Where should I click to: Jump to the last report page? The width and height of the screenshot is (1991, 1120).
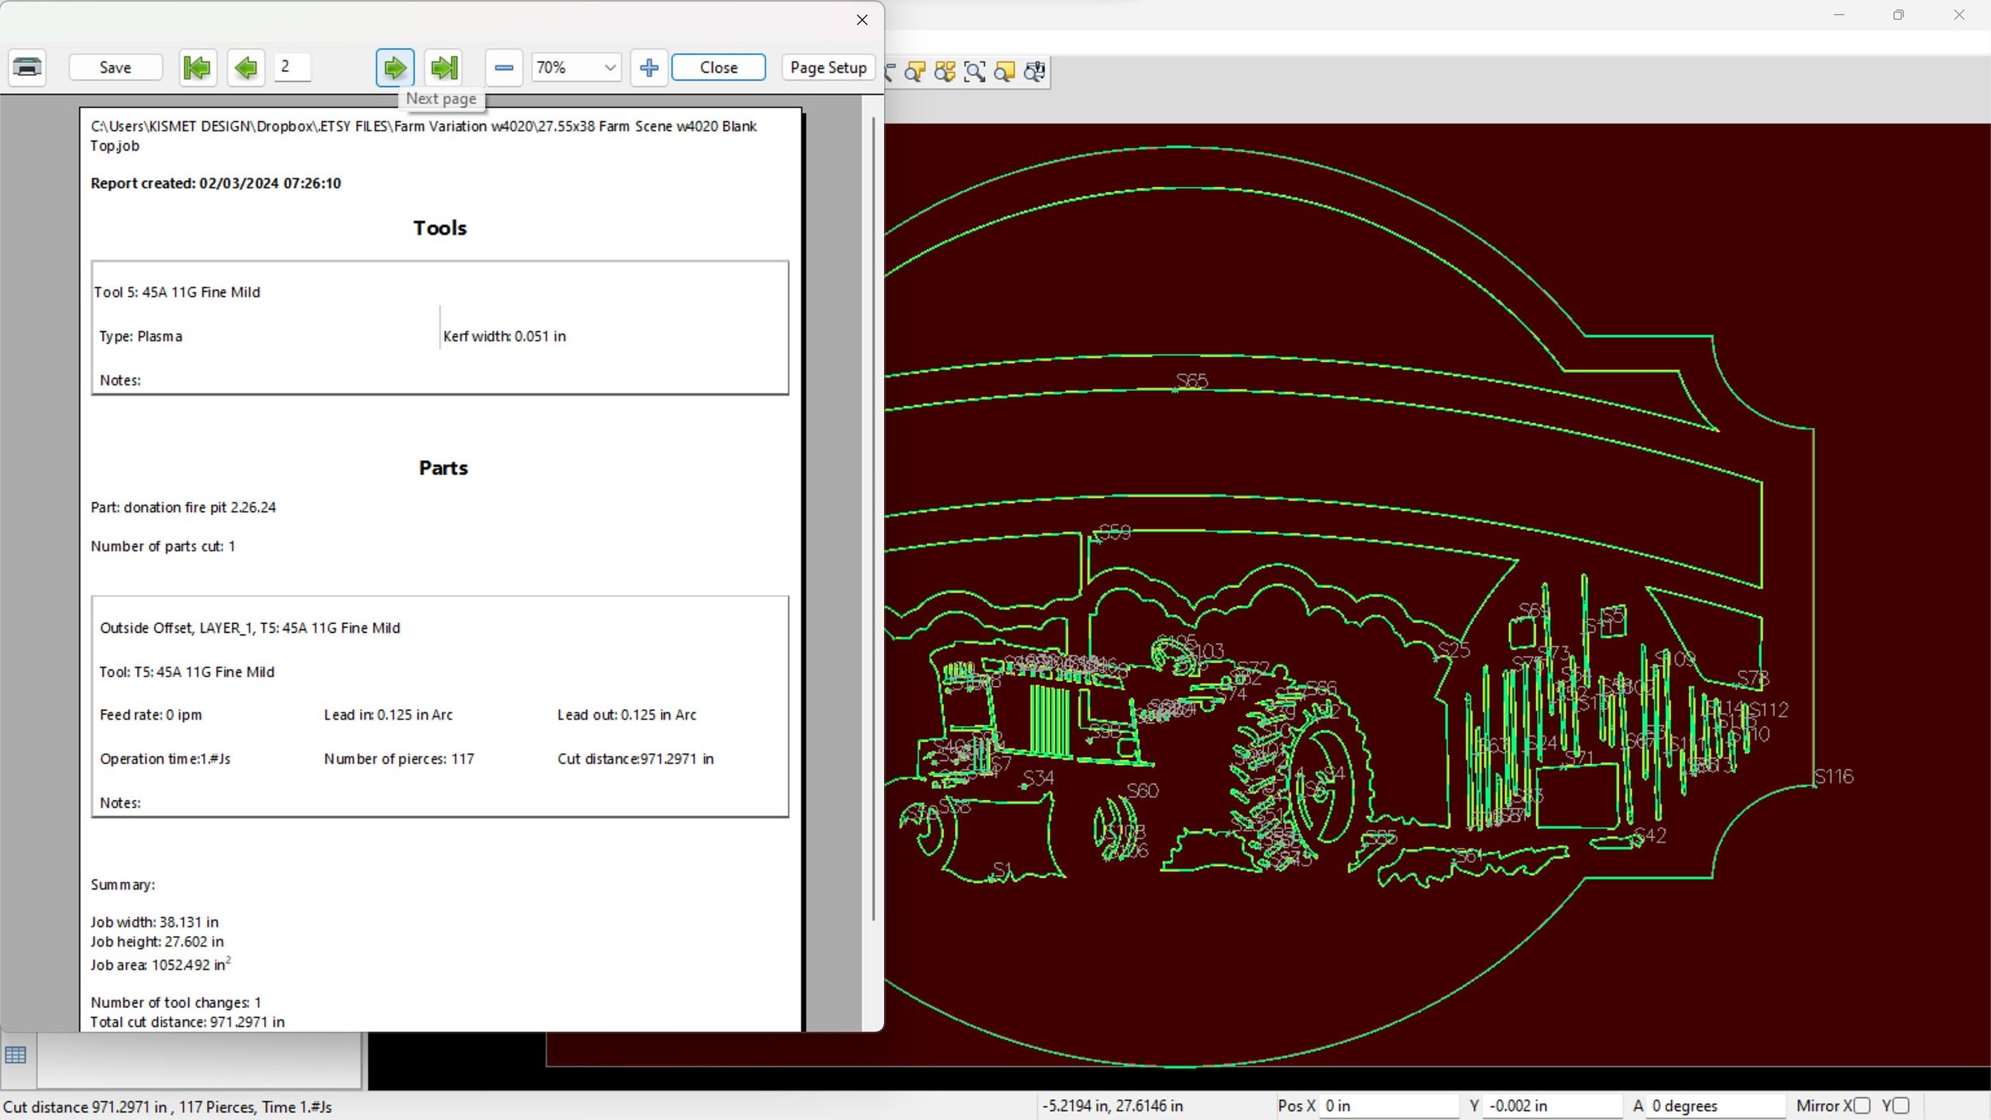pyautogui.click(x=444, y=68)
